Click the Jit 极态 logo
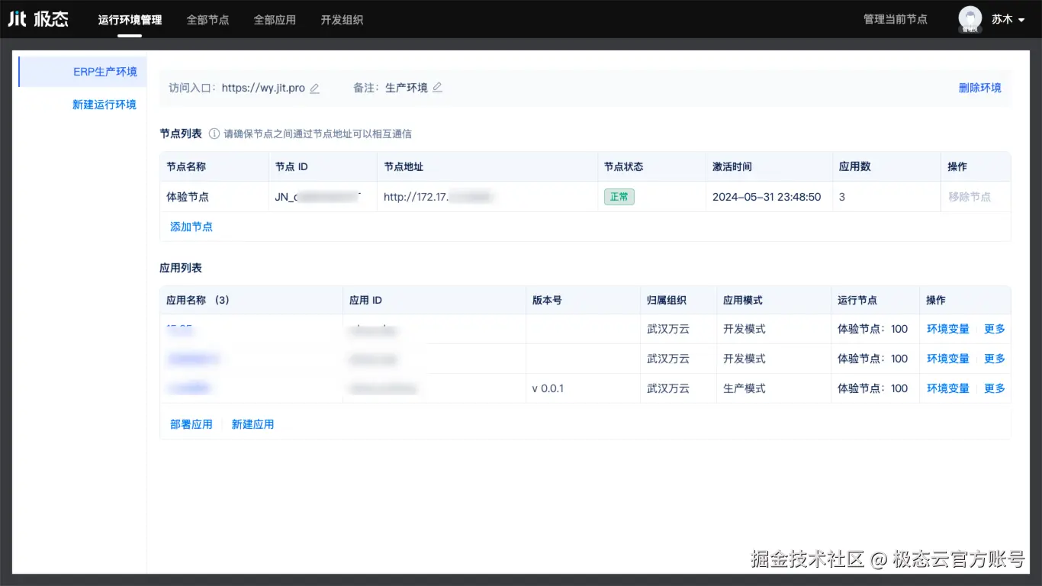 click(38, 19)
